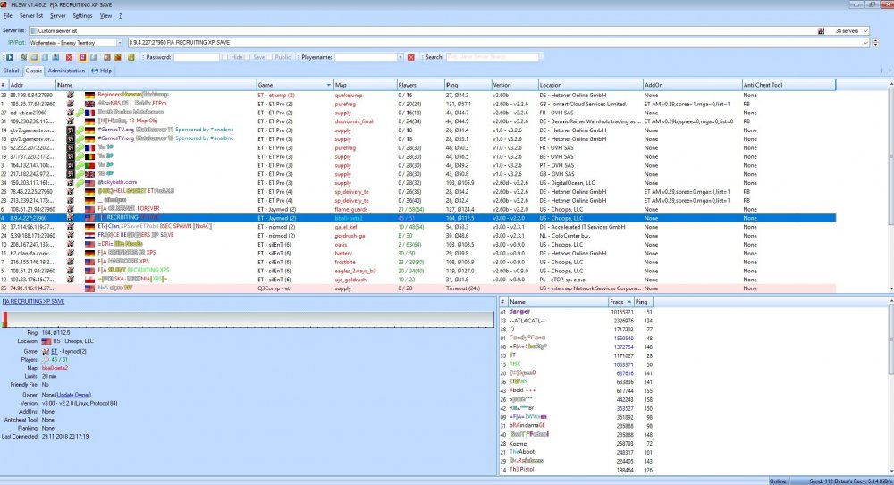Open the Settings menu
The image size is (894, 485).
coord(82,16)
